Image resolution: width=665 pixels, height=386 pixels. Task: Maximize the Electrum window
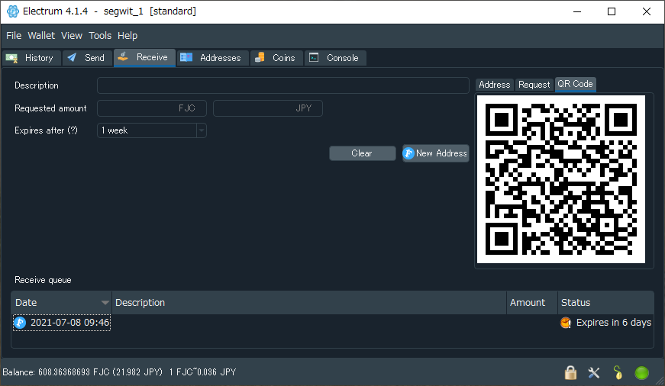(612, 11)
